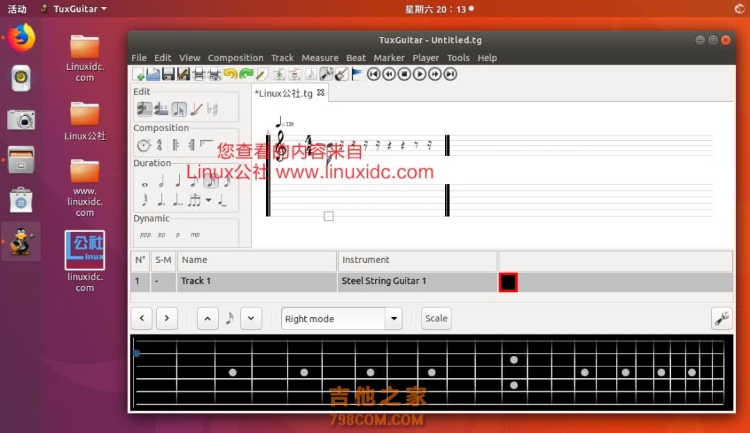Save the song with floppy disk icon
The image size is (750, 433).
click(x=168, y=74)
